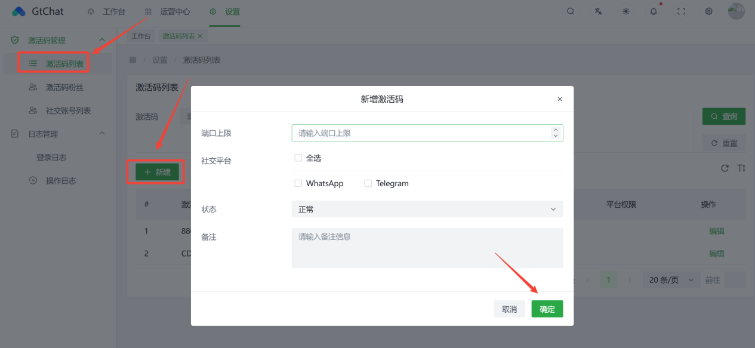Click the search magnifier icon in header
The height and width of the screenshot is (348, 755).
click(571, 11)
